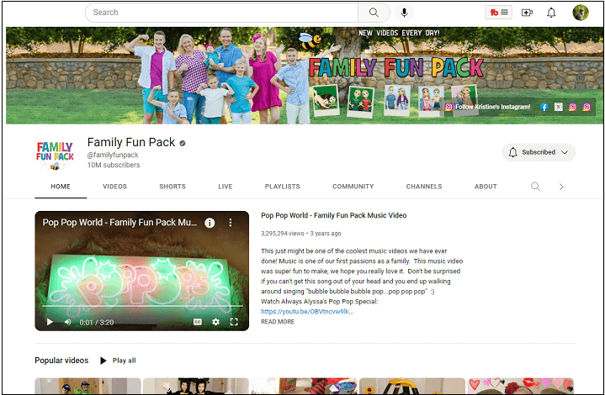Viewport: 605px width, 395px height.
Task: Open the CHANNELS tab
Action: [424, 187]
